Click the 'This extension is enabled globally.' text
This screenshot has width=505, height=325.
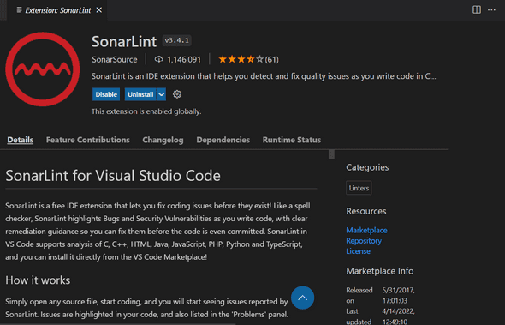click(x=146, y=111)
